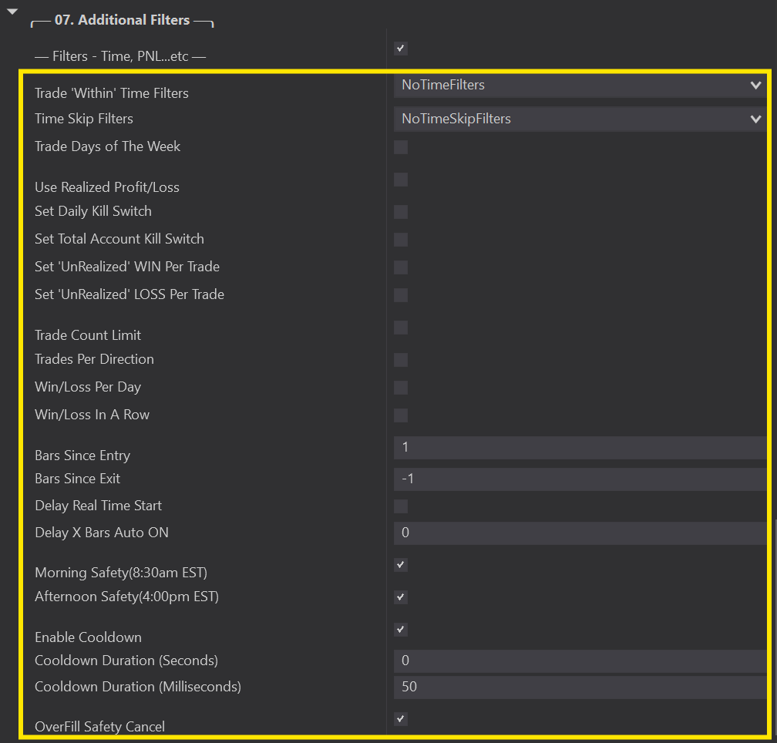Open the Trade 'Within' Time Filters dropdown
This screenshot has height=743, width=777.
580,86
